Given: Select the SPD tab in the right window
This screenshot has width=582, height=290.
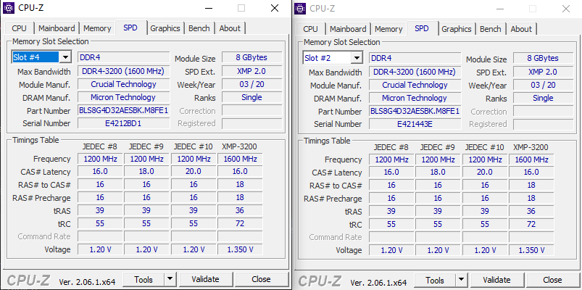Looking at the screenshot, I should (422, 28).
